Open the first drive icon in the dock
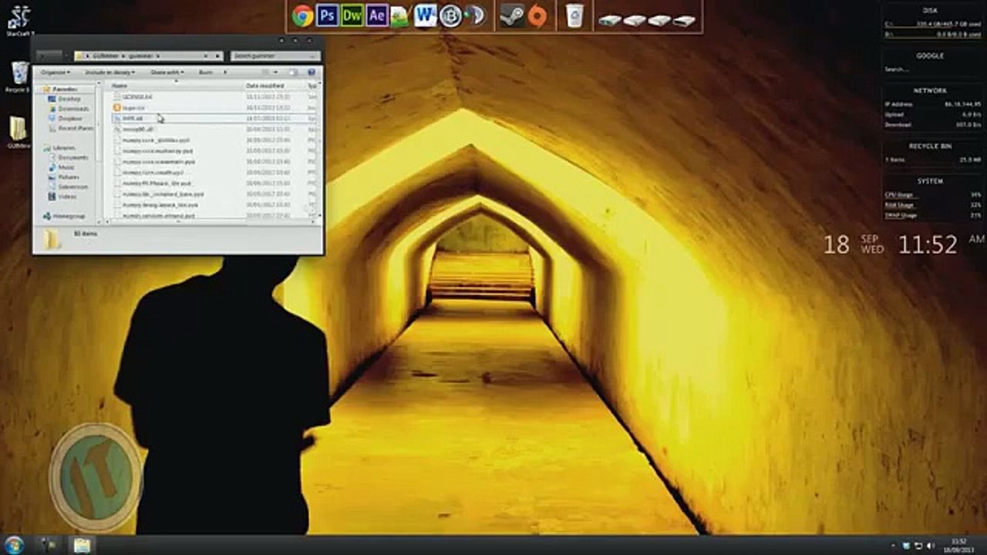 pos(610,21)
